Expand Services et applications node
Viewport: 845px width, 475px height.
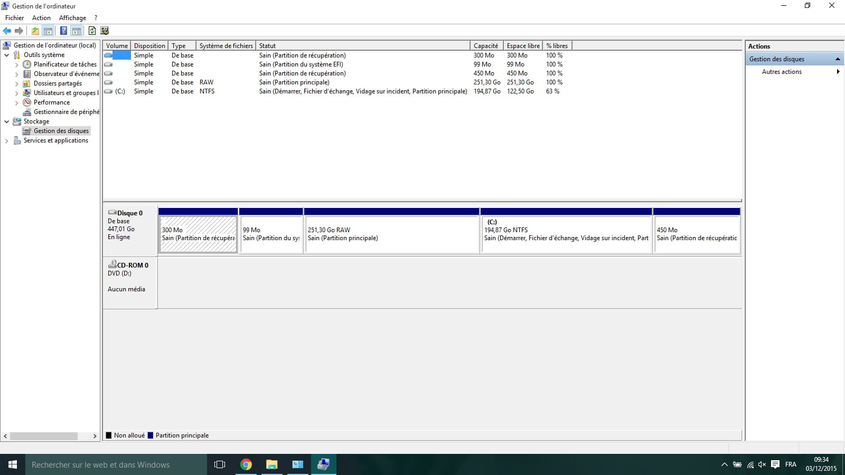click(6, 140)
